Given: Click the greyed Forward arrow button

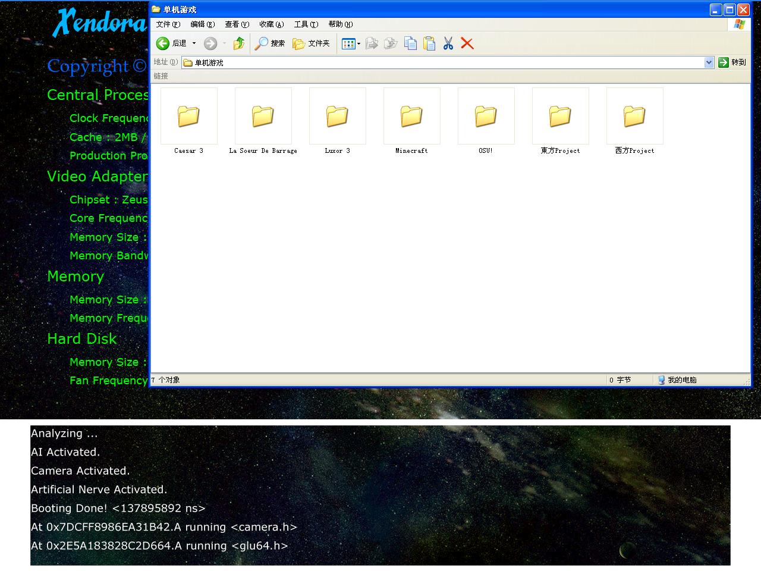Looking at the screenshot, I should tap(210, 43).
